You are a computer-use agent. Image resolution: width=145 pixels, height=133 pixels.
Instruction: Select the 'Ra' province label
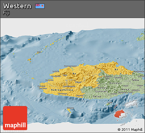pos(116,70)
